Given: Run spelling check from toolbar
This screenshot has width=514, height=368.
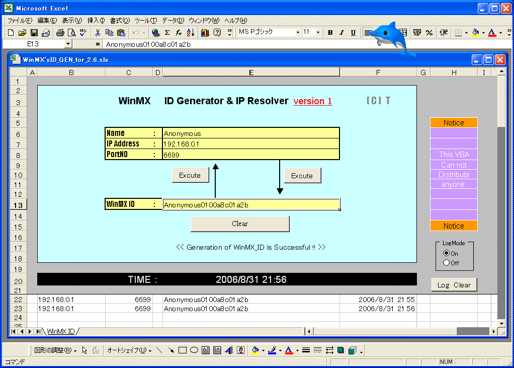Looking at the screenshot, I should [x=83, y=32].
